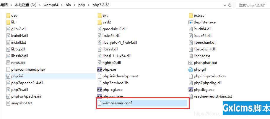Click the install.txt document icon
Viewport: 270px width, 119px height.
[8, 42]
